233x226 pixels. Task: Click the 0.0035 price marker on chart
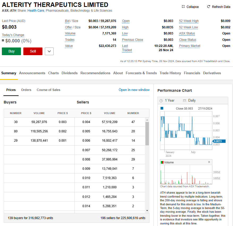[x=219, y=141]
